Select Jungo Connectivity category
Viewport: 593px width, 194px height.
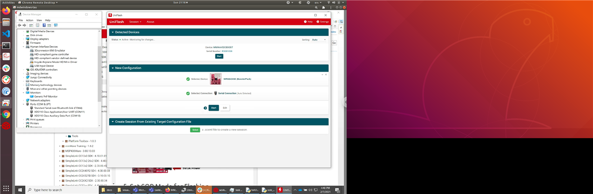point(40,77)
